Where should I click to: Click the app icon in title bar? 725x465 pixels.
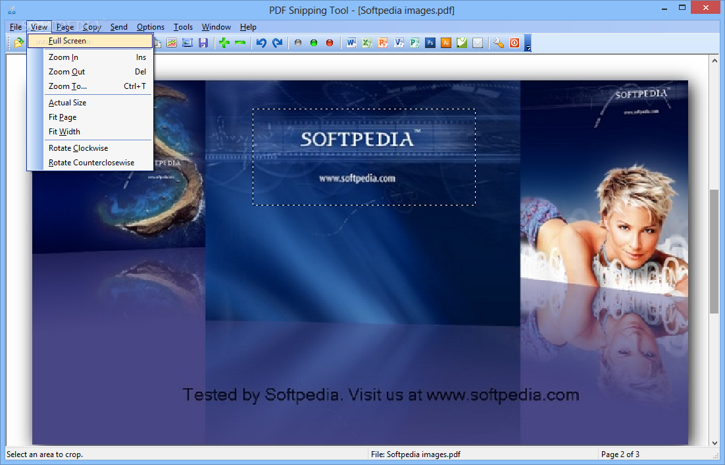coord(12,9)
